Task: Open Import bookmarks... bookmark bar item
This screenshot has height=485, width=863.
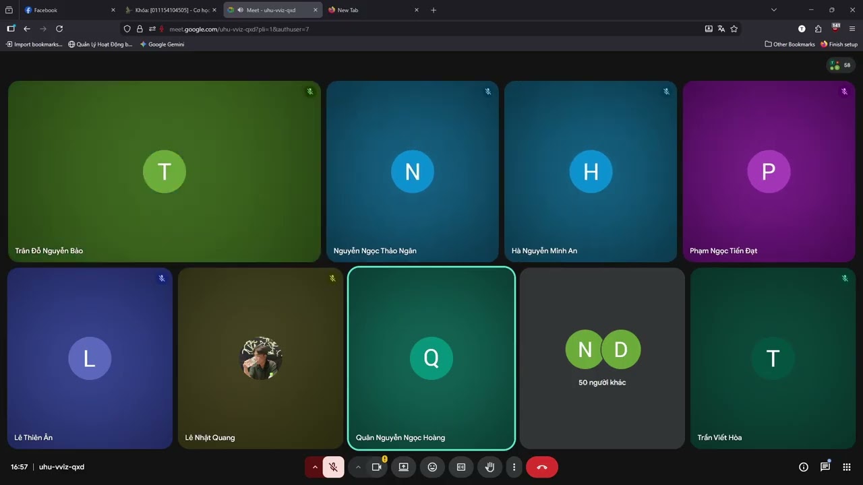Action: click(x=34, y=44)
